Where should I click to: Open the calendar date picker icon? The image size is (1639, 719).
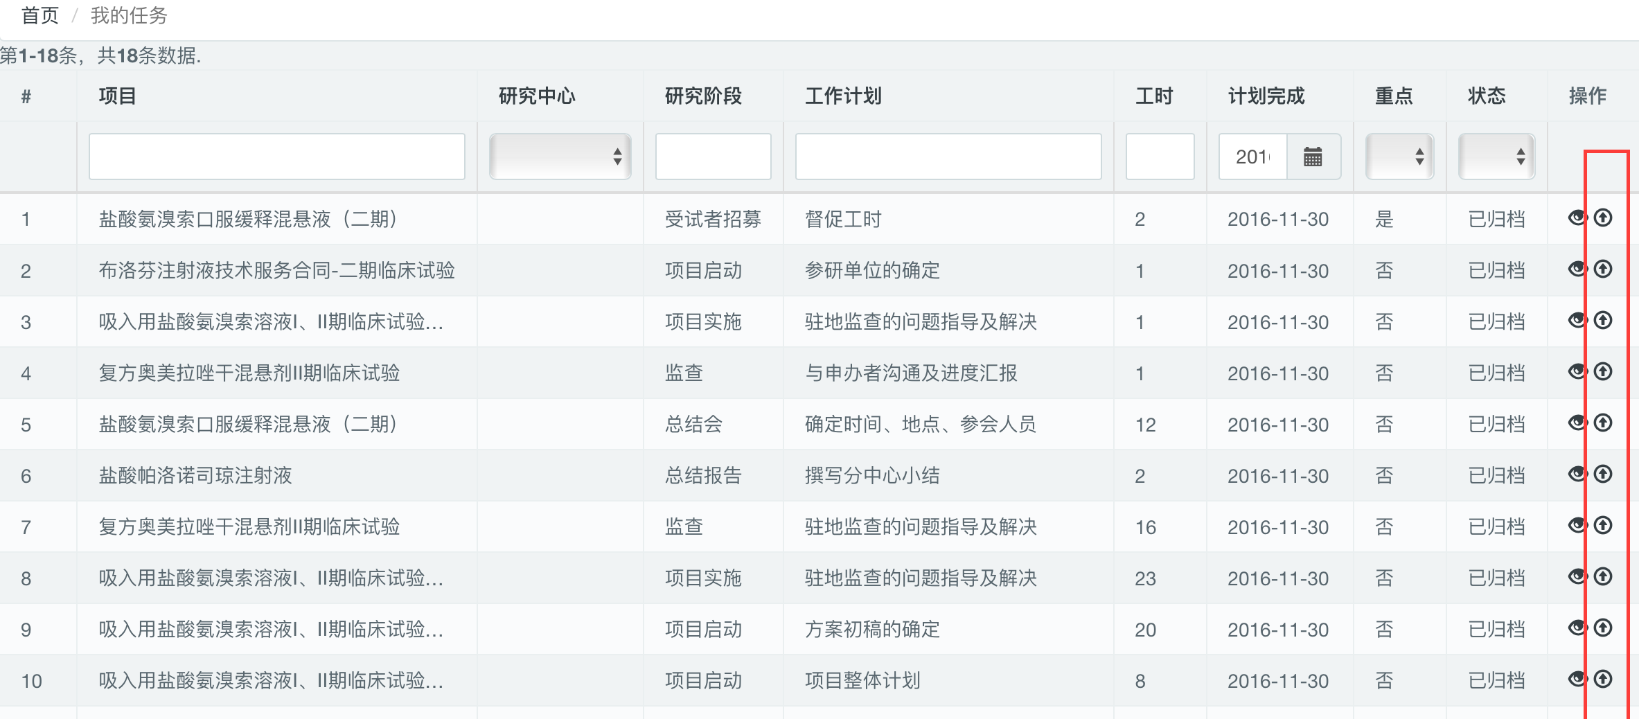click(1313, 157)
